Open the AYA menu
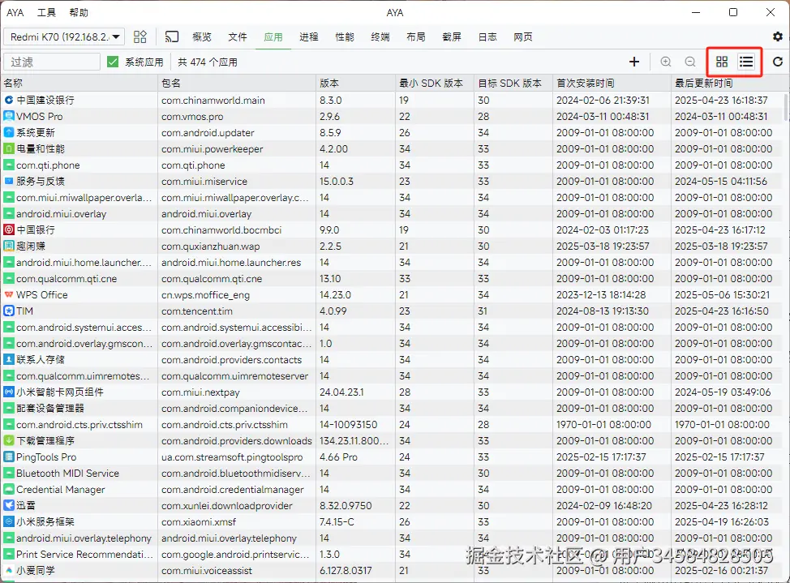The width and height of the screenshot is (790, 583). click(x=15, y=13)
